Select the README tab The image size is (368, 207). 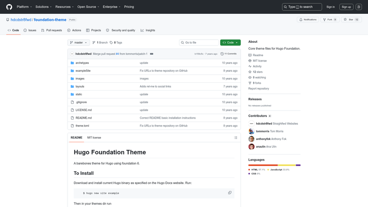click(76, 138)
